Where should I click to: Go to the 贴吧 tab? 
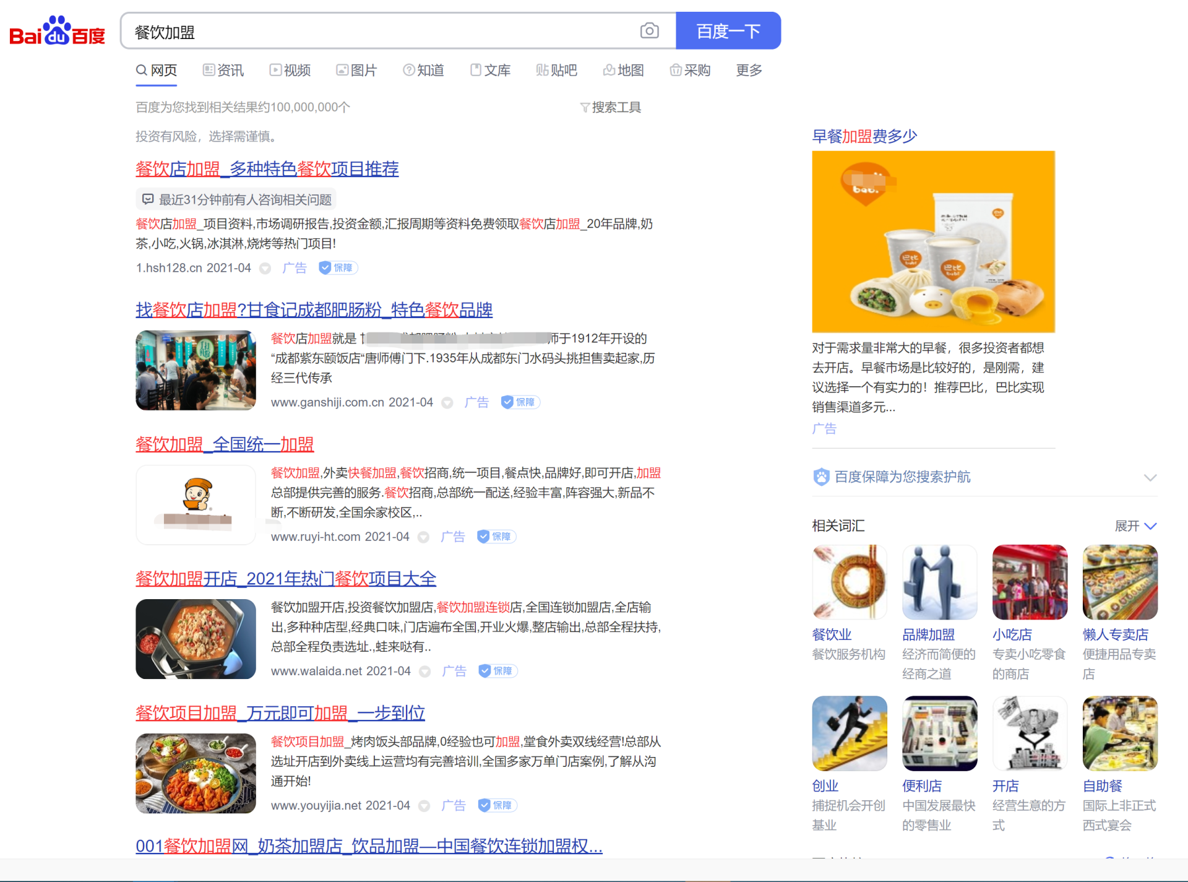coord(557,71)
